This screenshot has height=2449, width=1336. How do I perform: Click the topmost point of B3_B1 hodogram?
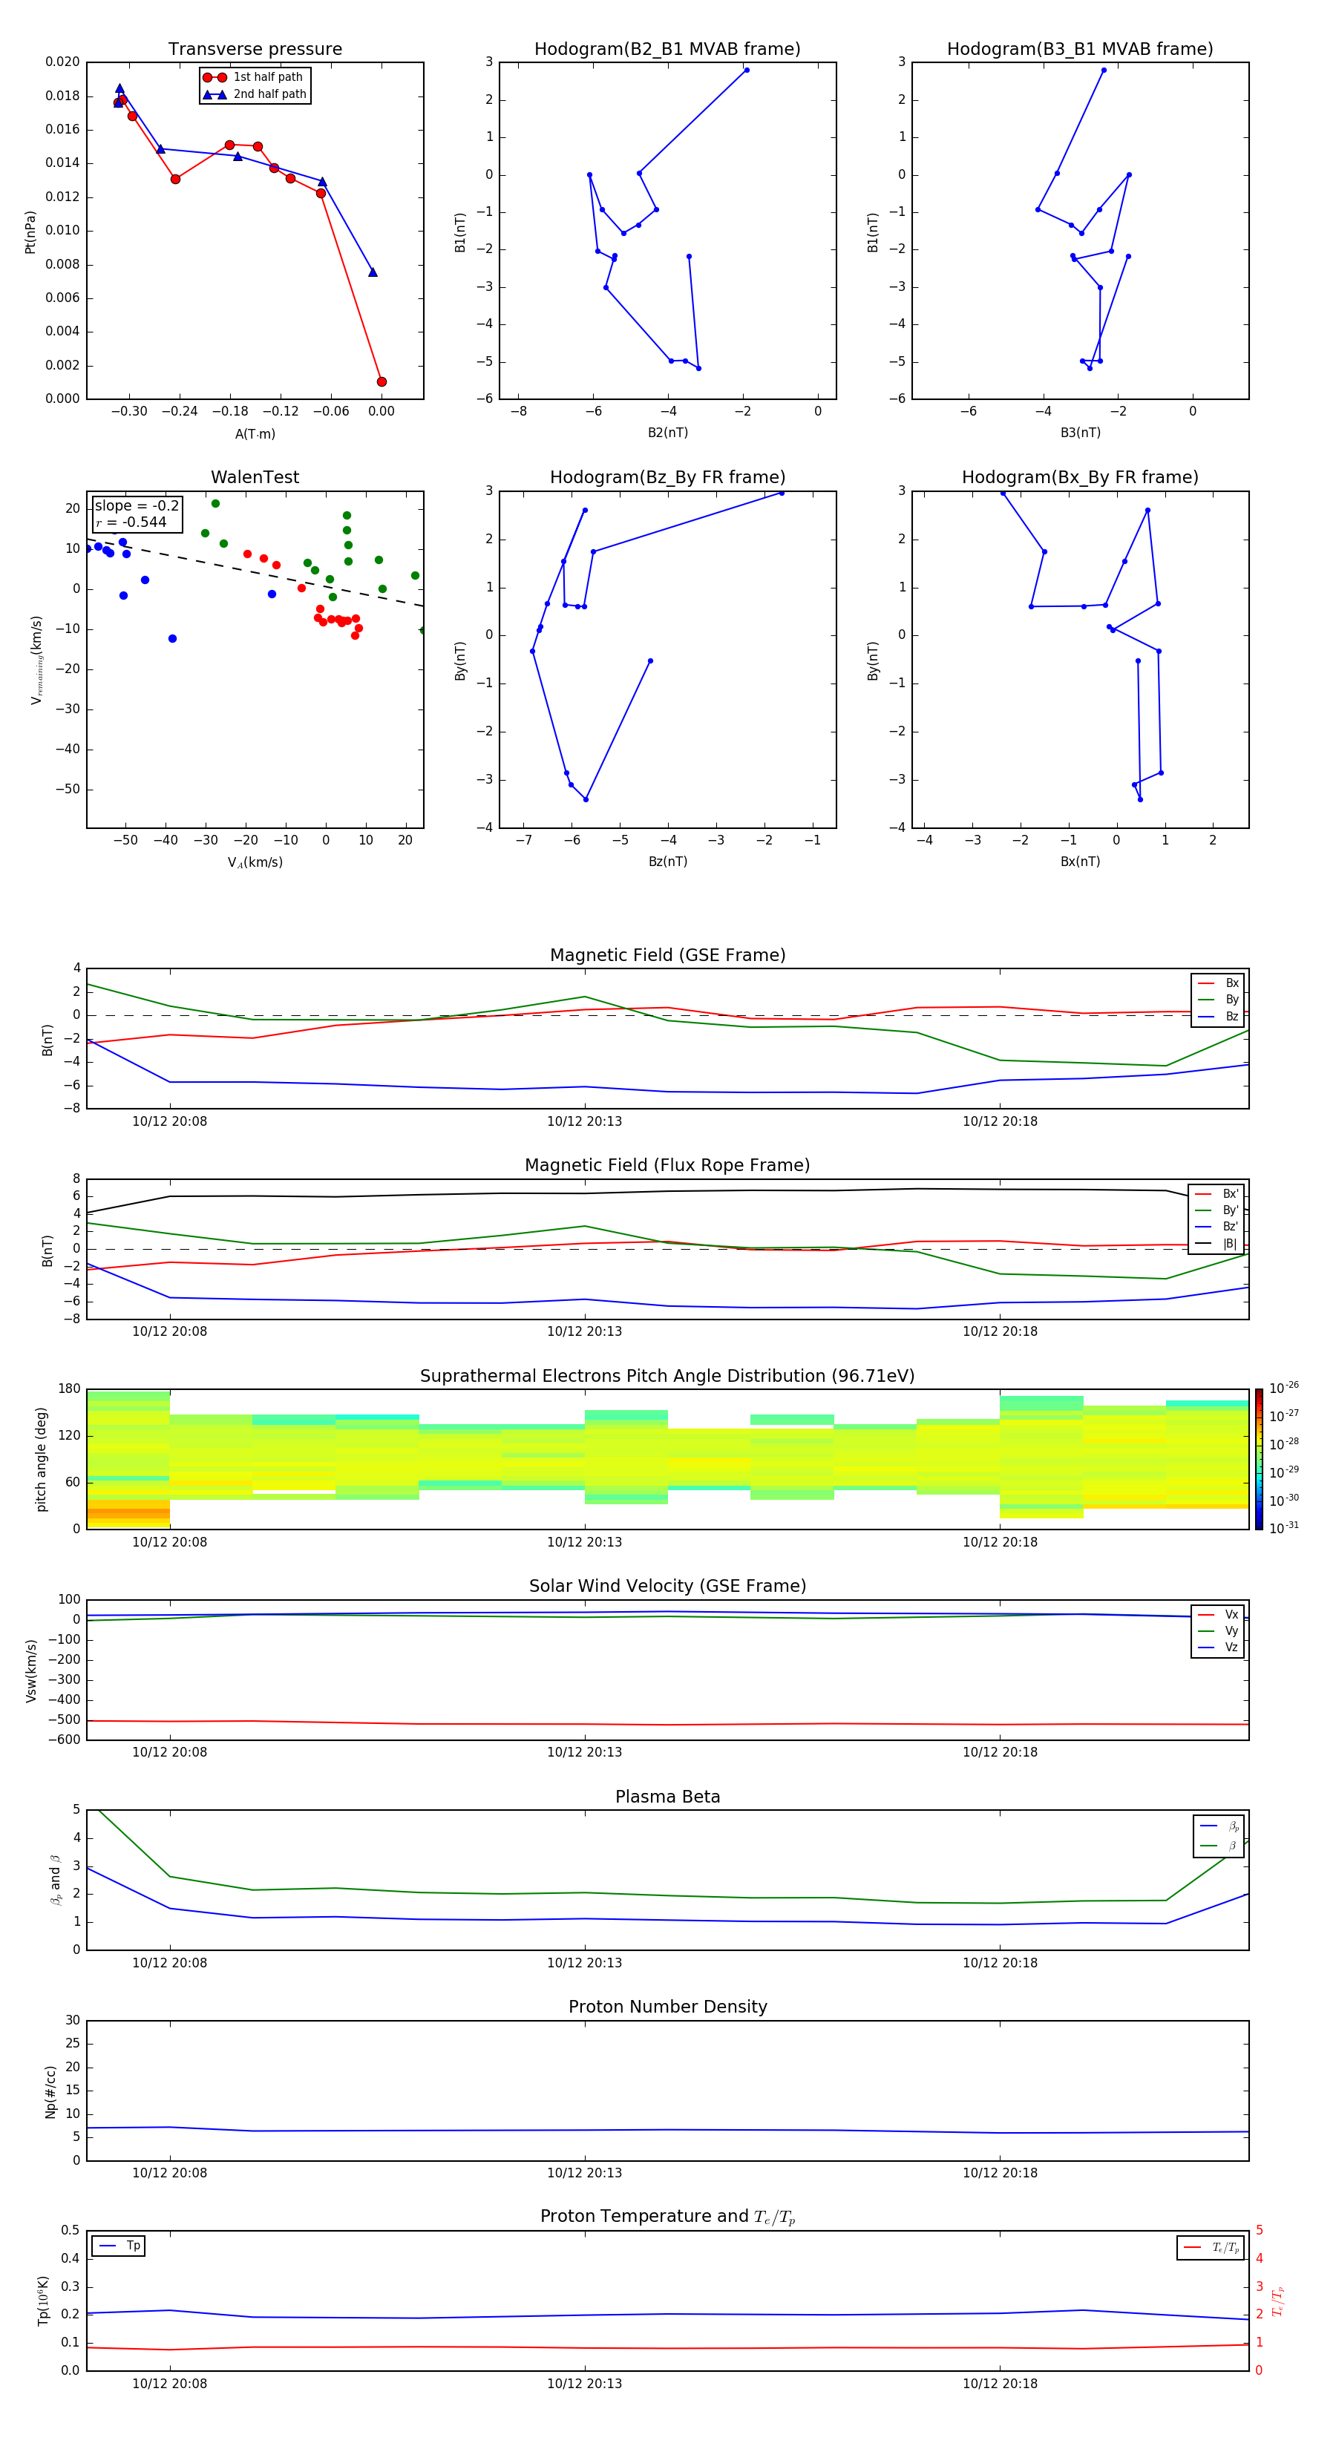tap(1103, 71)
